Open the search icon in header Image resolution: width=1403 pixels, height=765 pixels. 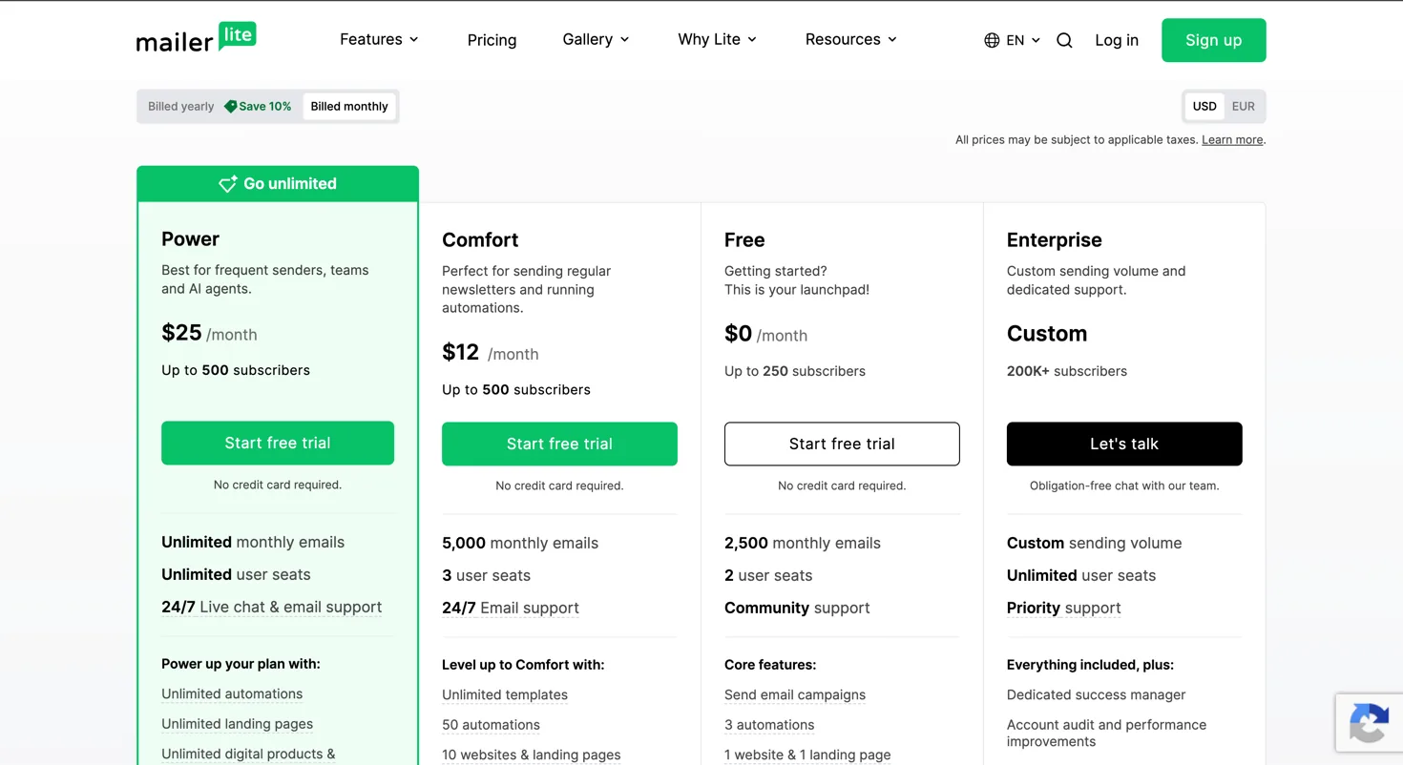click(1064, 40)
